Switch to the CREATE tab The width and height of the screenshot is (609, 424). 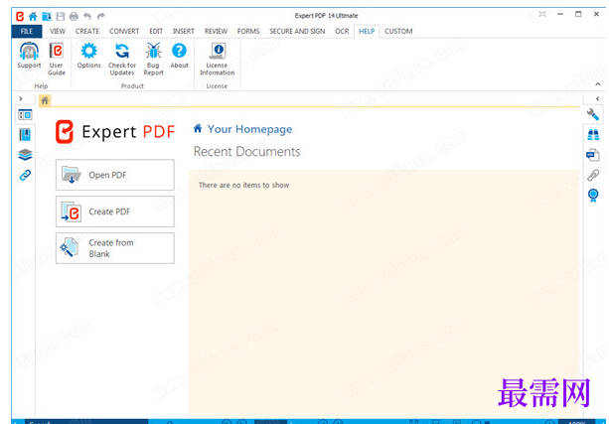87,31
